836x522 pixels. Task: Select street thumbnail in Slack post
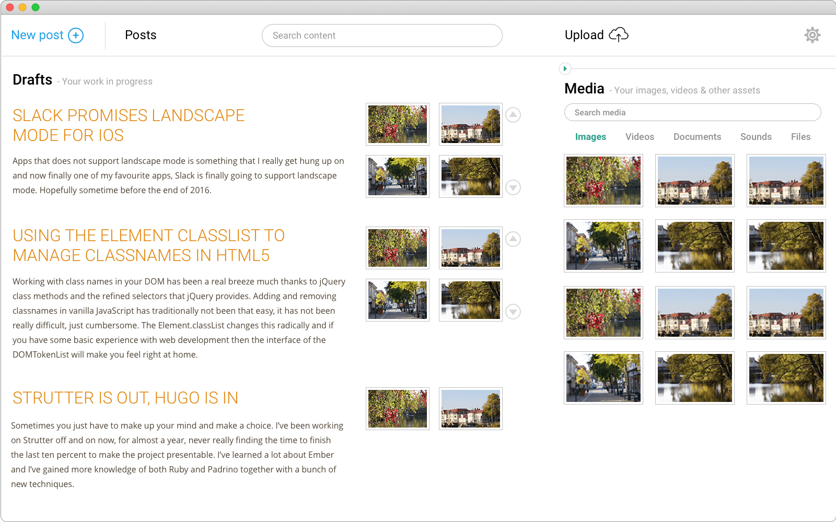398,176
